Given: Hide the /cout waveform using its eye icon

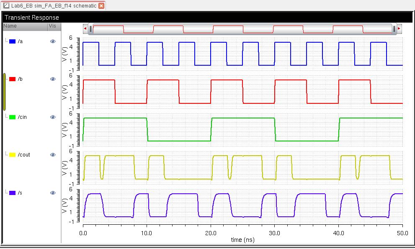Looking at the screenshot, I should tap(53, 155).
